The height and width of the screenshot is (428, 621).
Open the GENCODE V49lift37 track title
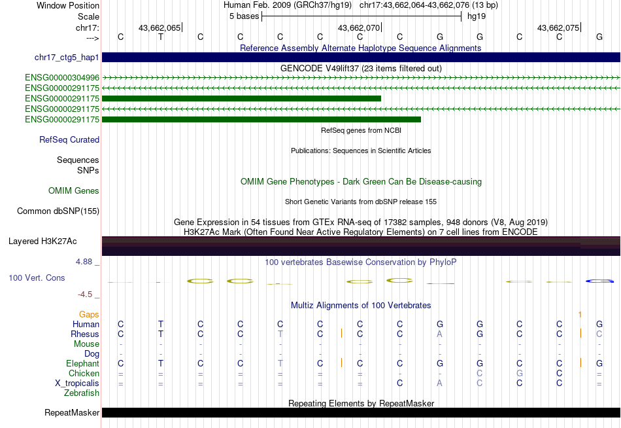(x=361, y=68)
